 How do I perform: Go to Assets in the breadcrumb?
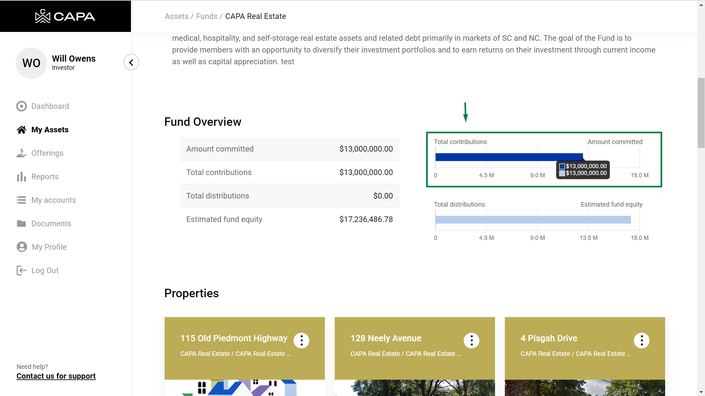(x=176, y=16)
